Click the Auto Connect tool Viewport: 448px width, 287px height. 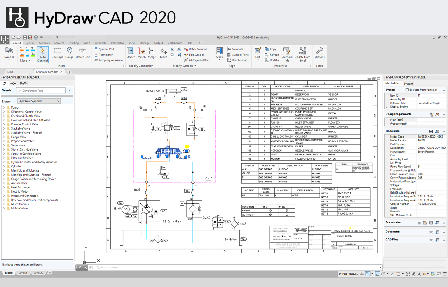pyautogui.click(x=43, y=54)
